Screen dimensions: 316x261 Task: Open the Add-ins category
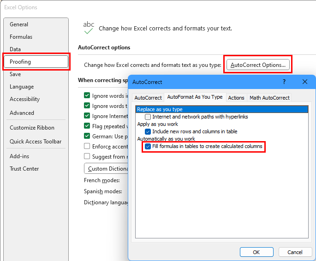pos(36,156)
